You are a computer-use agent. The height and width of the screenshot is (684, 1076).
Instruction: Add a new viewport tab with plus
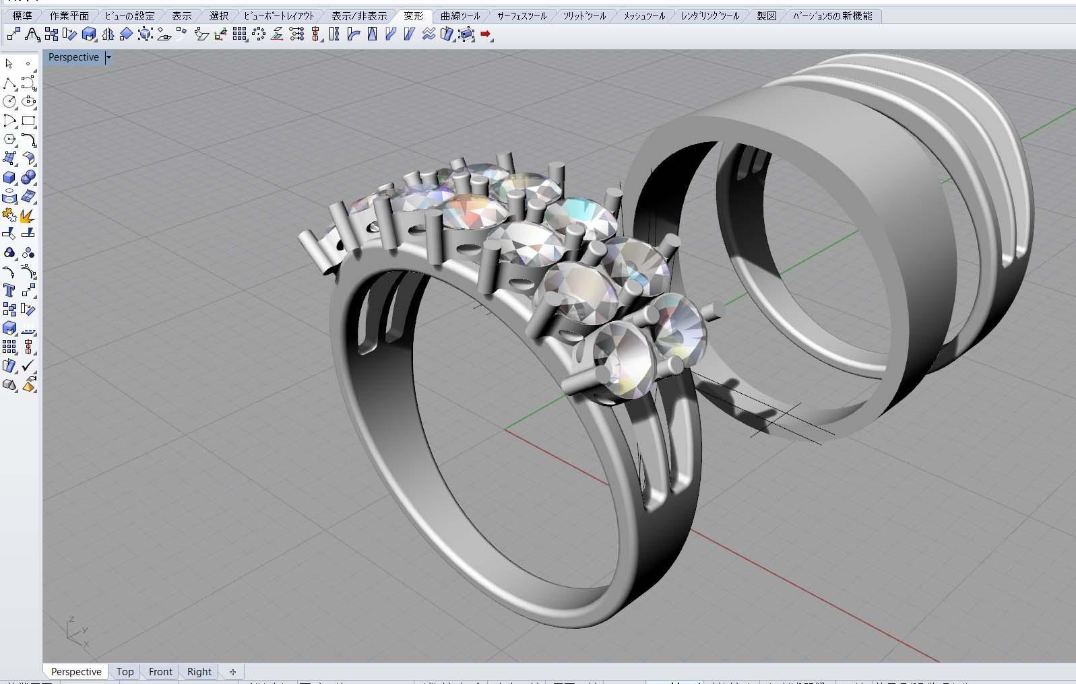(x=232, y=671)
